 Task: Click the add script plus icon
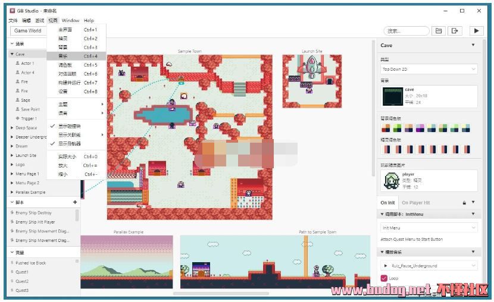tap(75, 202)
